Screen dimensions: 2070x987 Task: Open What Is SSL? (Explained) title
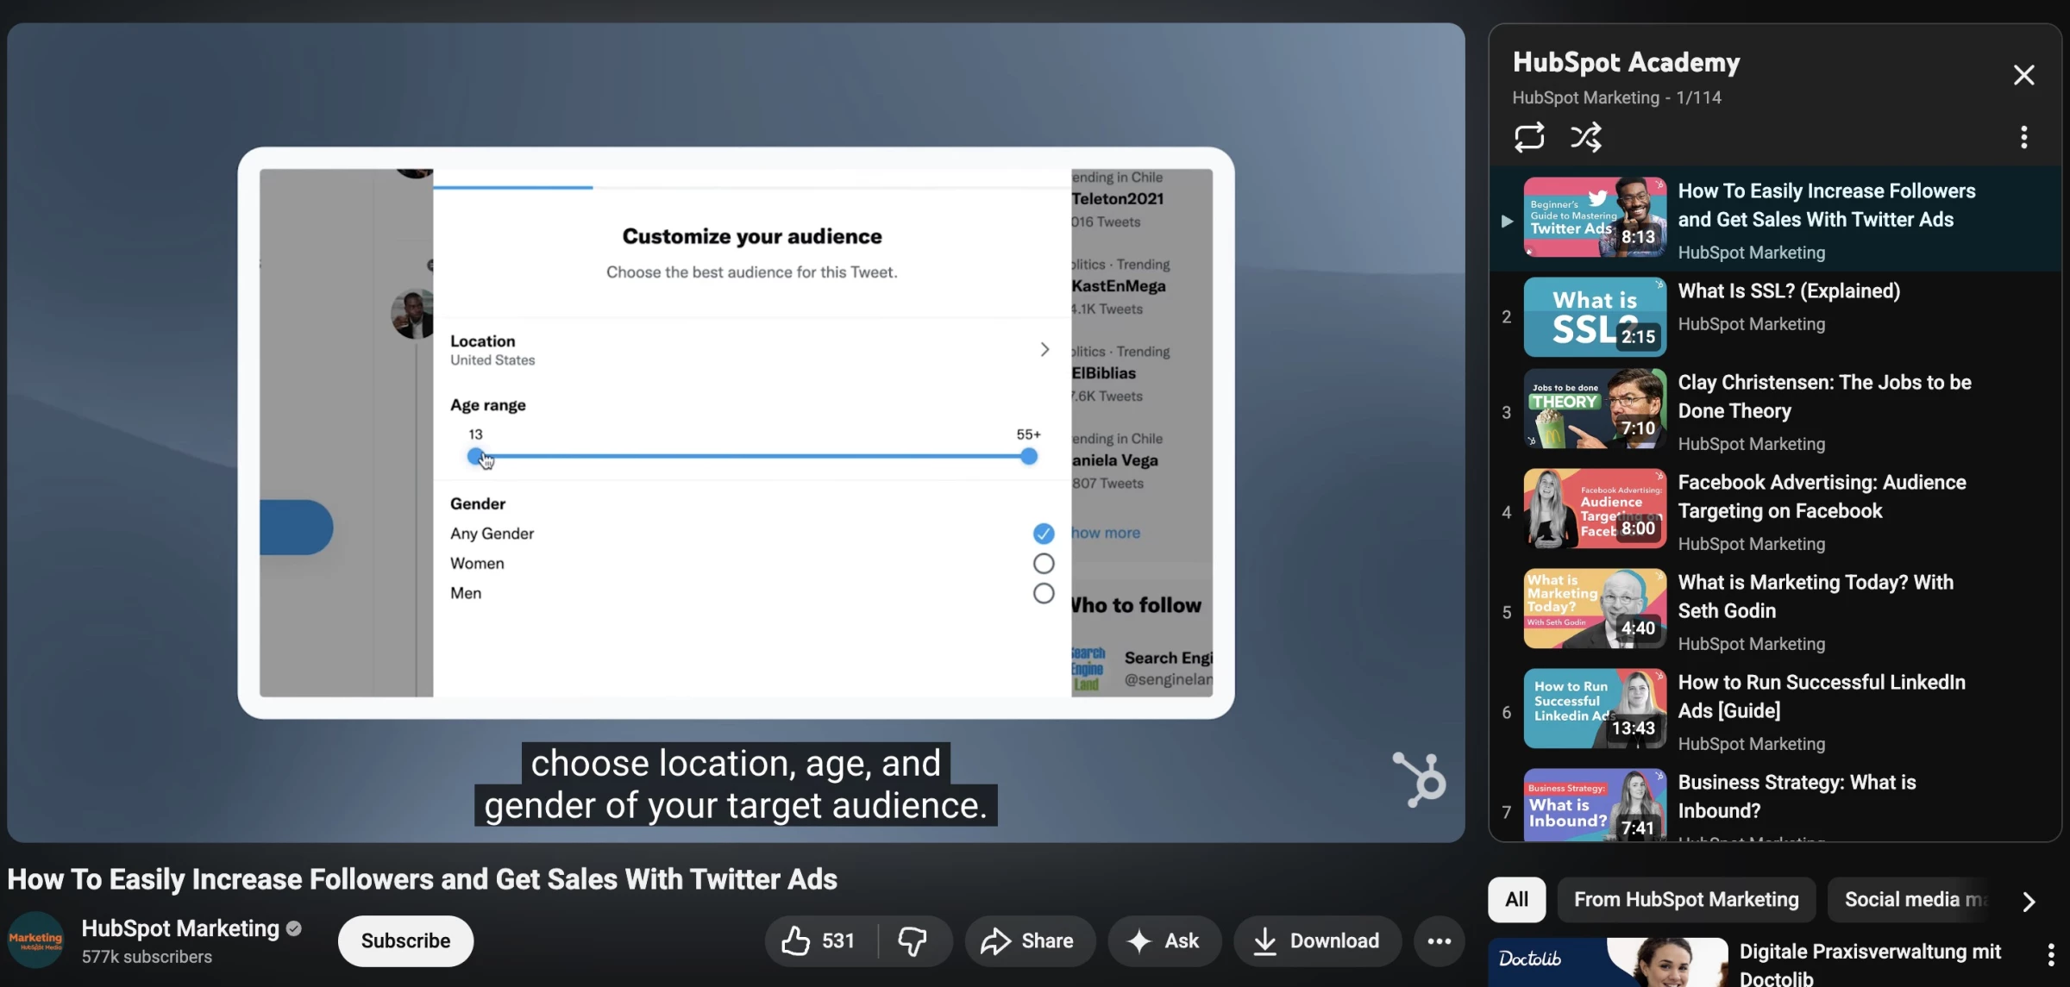[1789, 291]
